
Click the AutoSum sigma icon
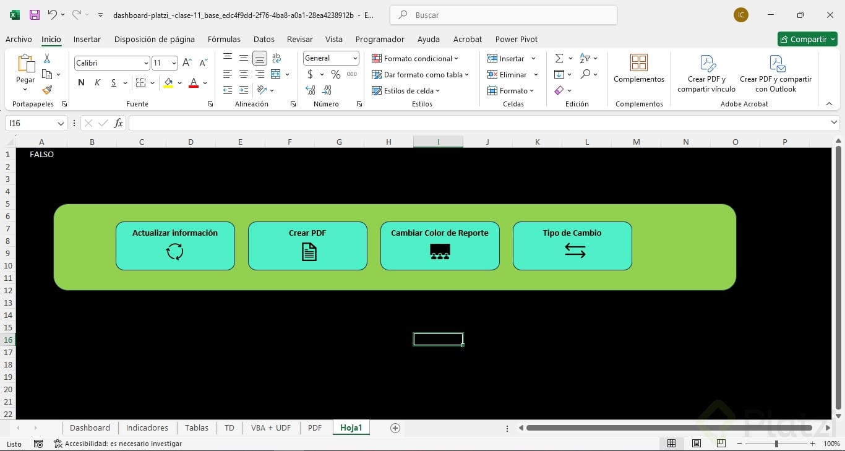click(x=559, y=58)
